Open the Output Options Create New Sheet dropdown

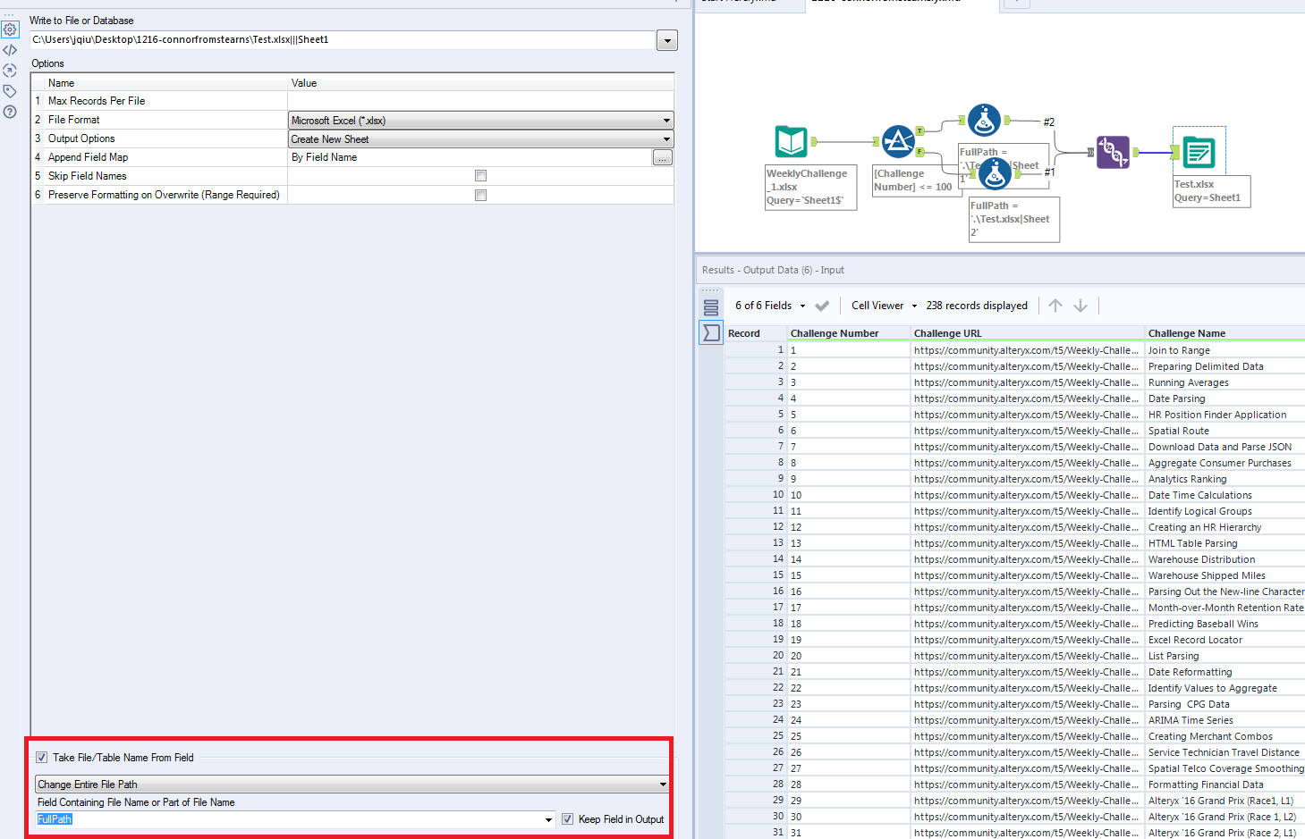[x=481, y=139]
